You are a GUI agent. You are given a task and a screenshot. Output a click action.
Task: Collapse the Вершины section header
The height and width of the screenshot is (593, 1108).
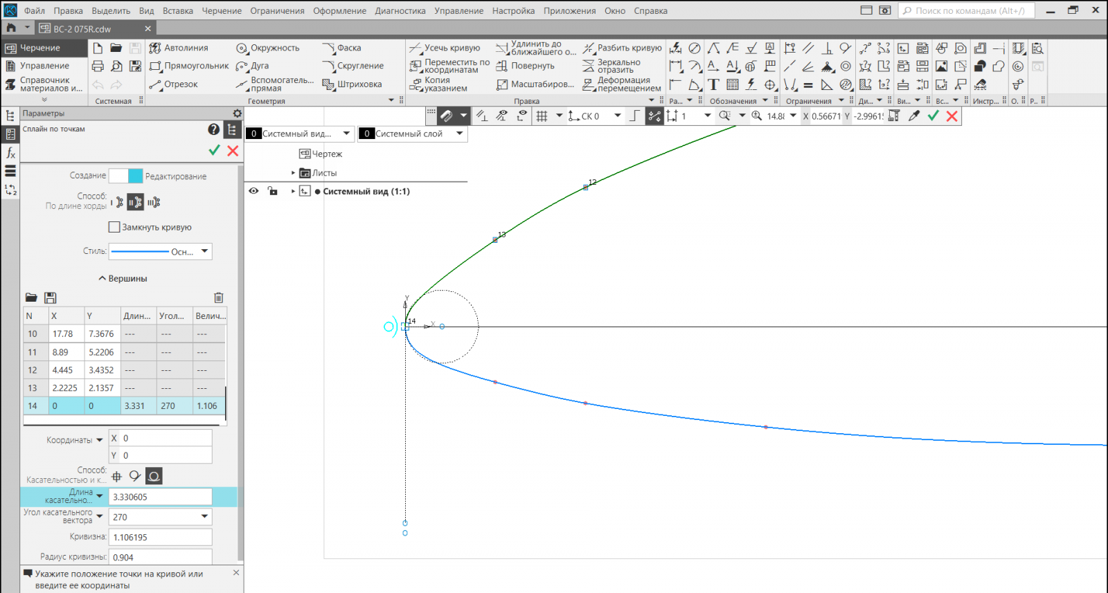click(x=123, y=278)
